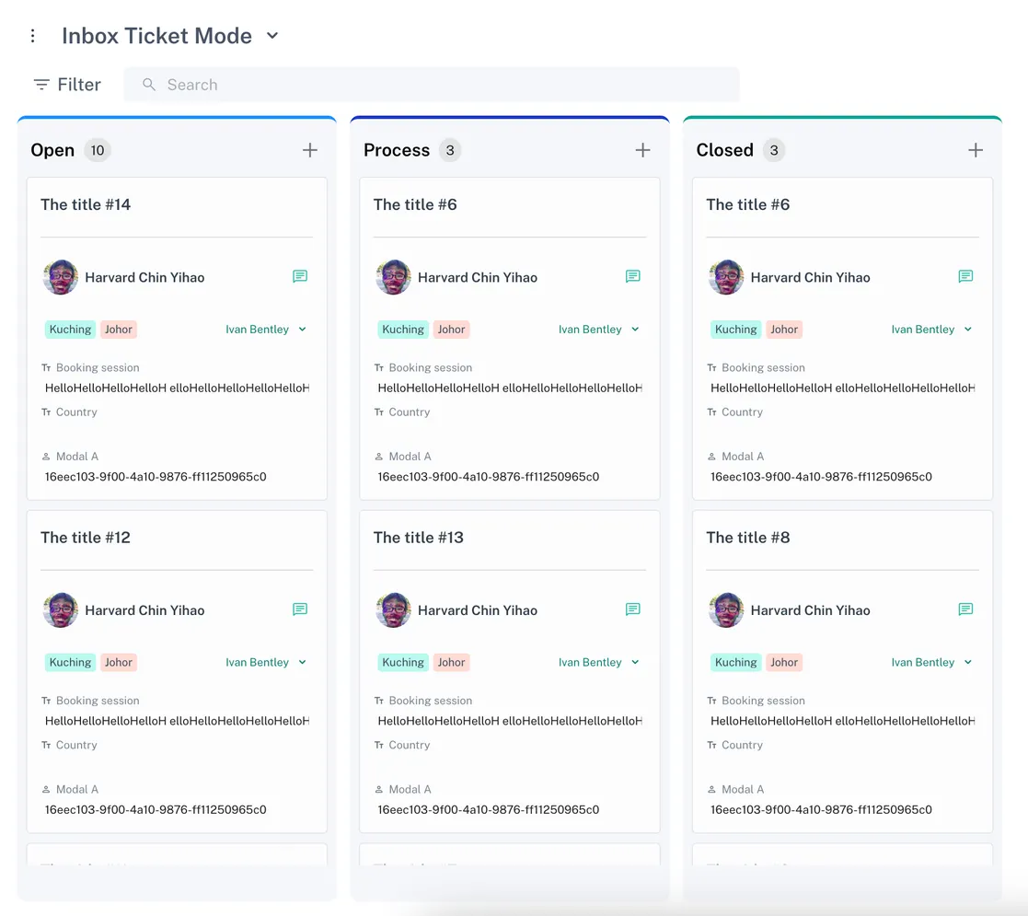Open Ivan Bentley assignee dropdown on title #14

pyautogui.click(x=266, y=330)
